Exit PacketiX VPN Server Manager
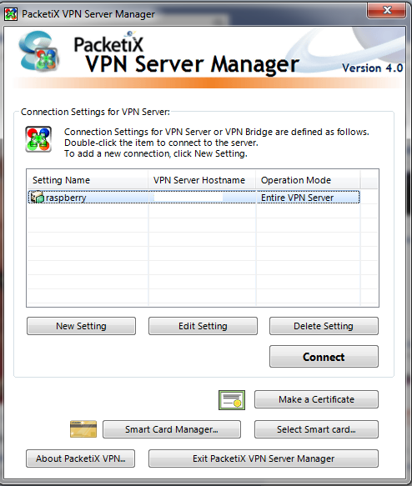The image size is (412, 486). click(264, 458)
